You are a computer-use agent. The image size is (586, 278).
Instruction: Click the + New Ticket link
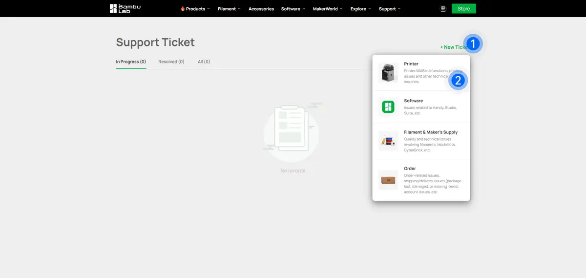pyautogui.click(x=455, y=47)
